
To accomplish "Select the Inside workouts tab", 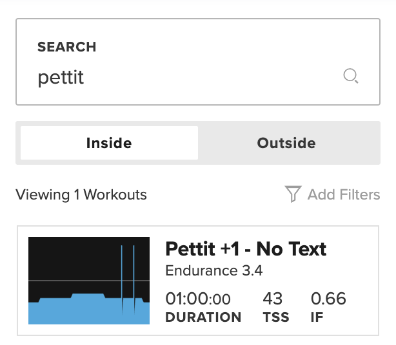I will [x=109, y=143].
